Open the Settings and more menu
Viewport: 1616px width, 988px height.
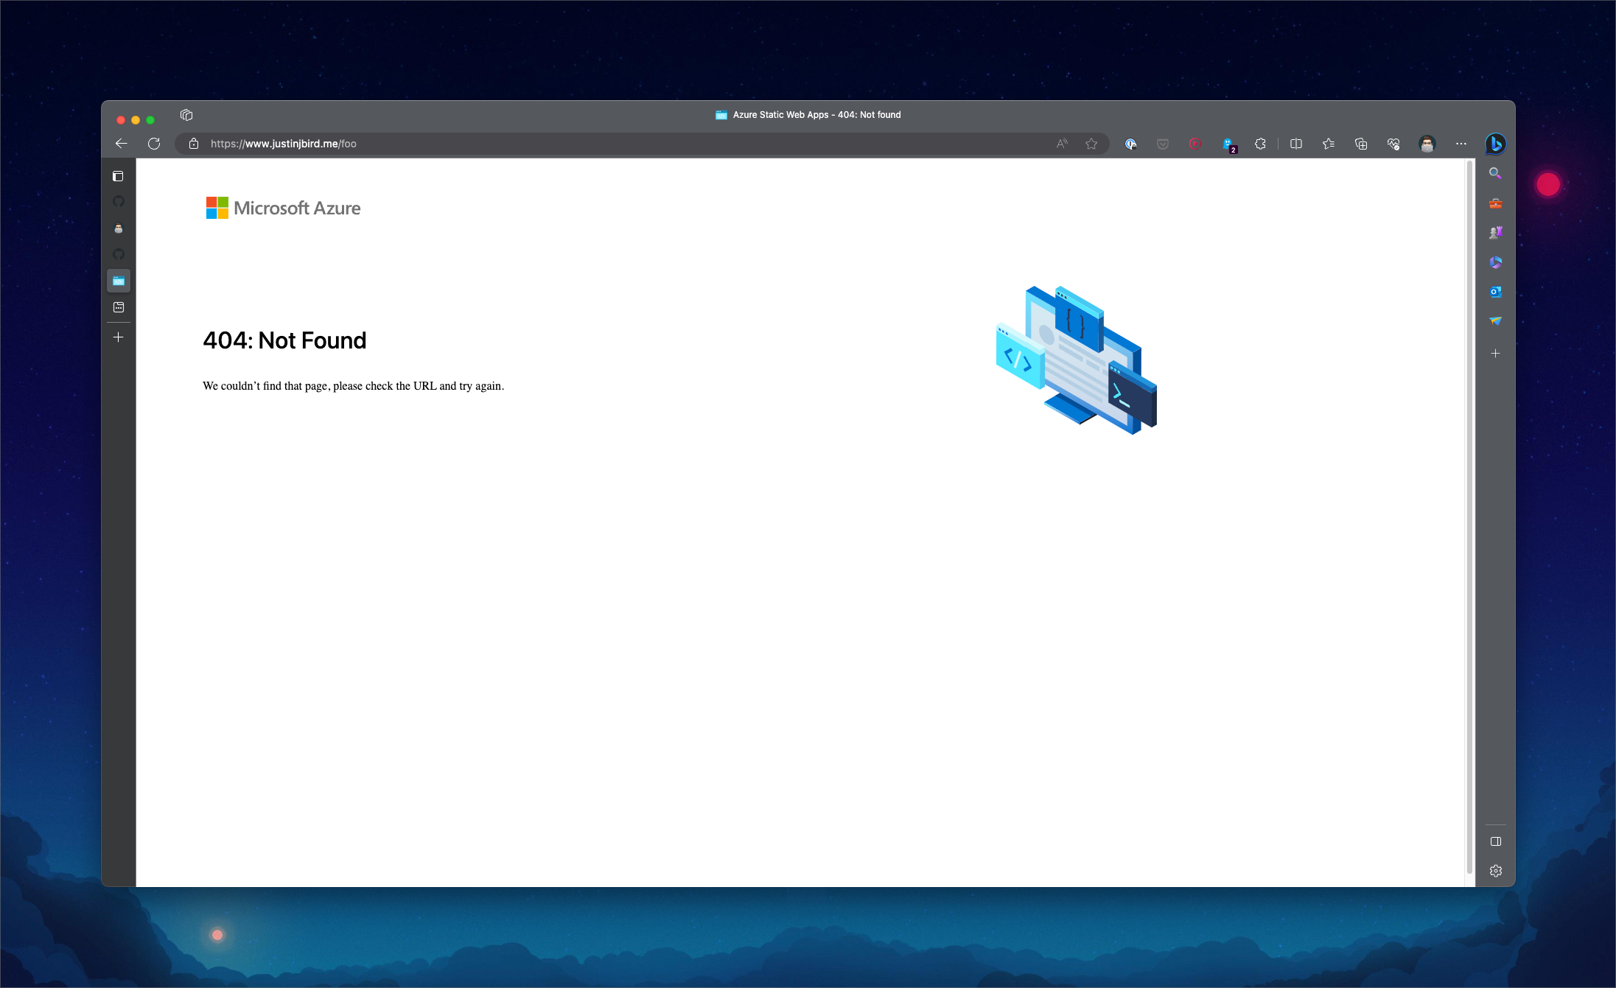pos(1461,144)
